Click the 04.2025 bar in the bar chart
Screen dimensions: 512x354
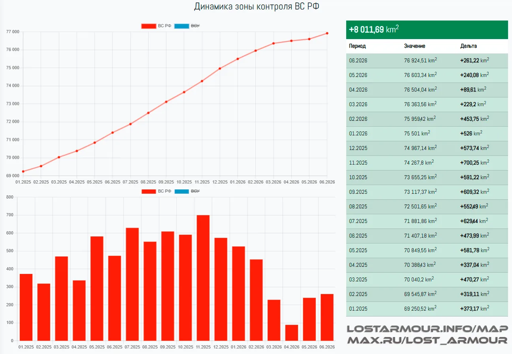[79, 311]
